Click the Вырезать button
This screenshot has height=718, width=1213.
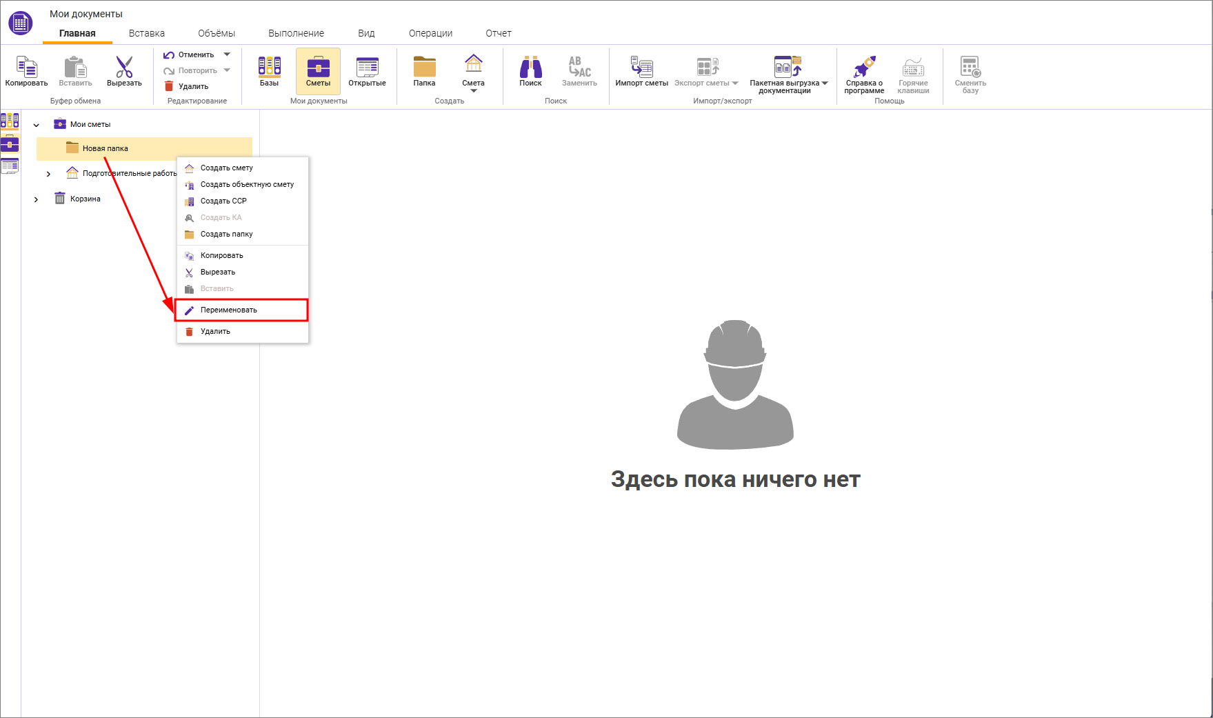pyautogui.click(x=124, y=71)
